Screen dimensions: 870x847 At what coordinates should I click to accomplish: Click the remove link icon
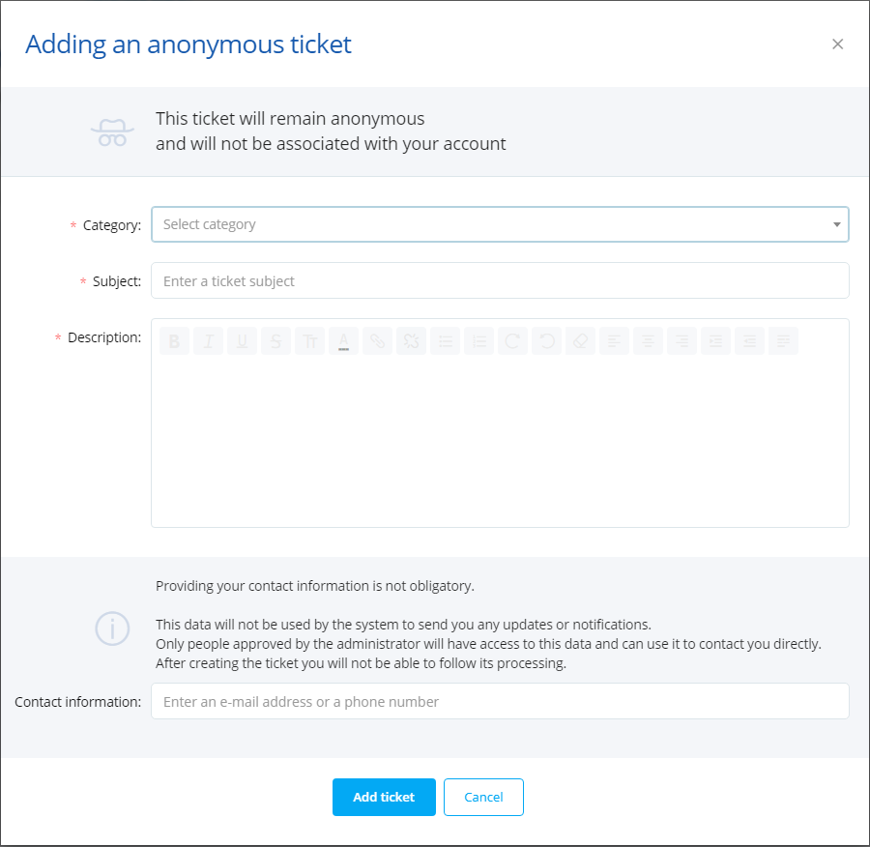[x=411, y=340]
